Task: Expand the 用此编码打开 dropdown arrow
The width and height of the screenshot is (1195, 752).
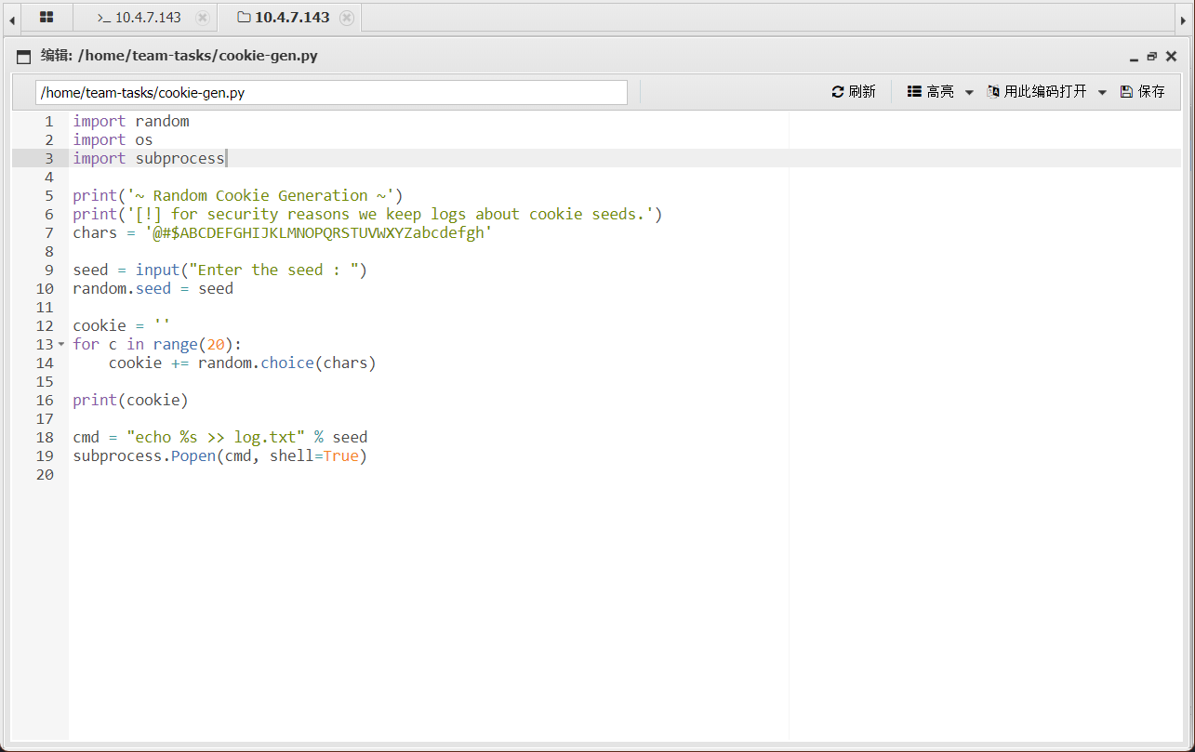Action: coord(1103,93)
